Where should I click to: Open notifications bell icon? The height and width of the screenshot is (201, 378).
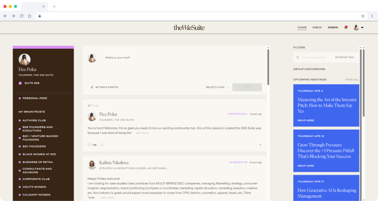click(346, 27)
